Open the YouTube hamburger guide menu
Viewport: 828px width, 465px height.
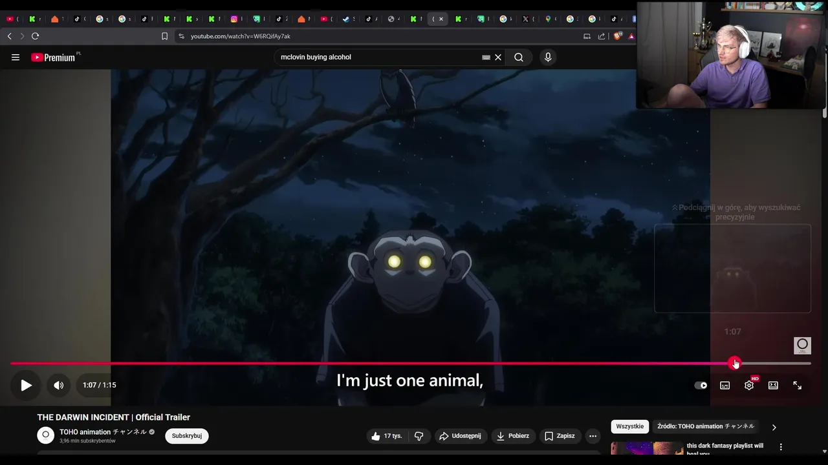16,57
